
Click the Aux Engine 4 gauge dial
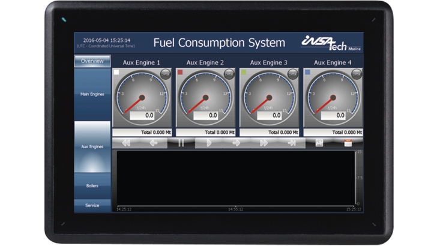(333, 98)
